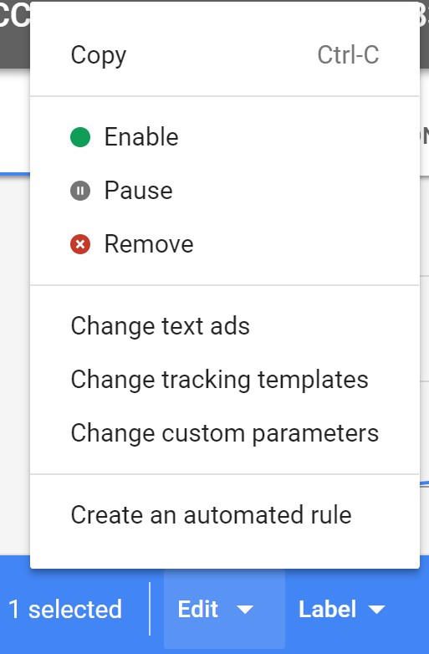Click the Ctrl-C shortcut hint label

tap(348, 55)
